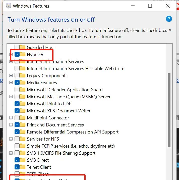Select Print and Document Services label

tap(55, 125)
